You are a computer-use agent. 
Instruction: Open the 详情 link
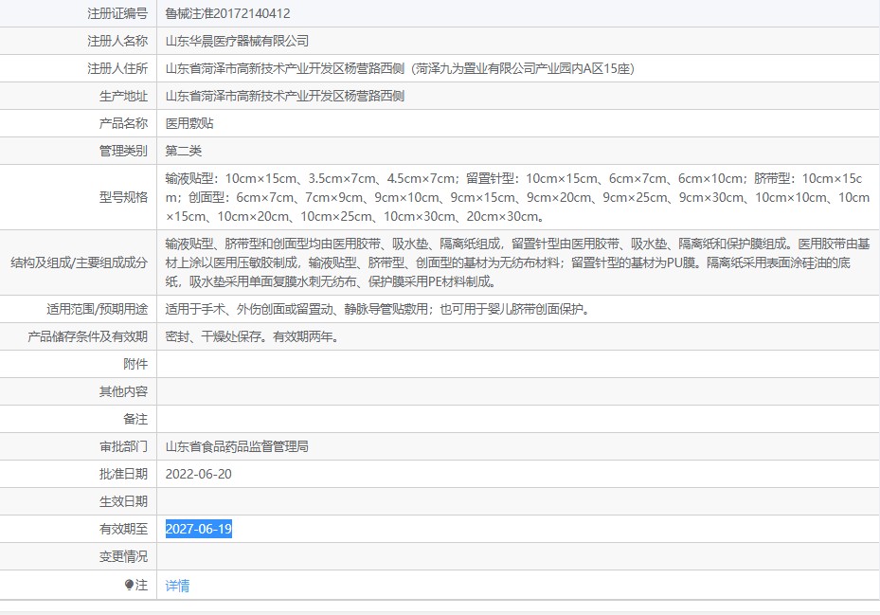point(177,586)
